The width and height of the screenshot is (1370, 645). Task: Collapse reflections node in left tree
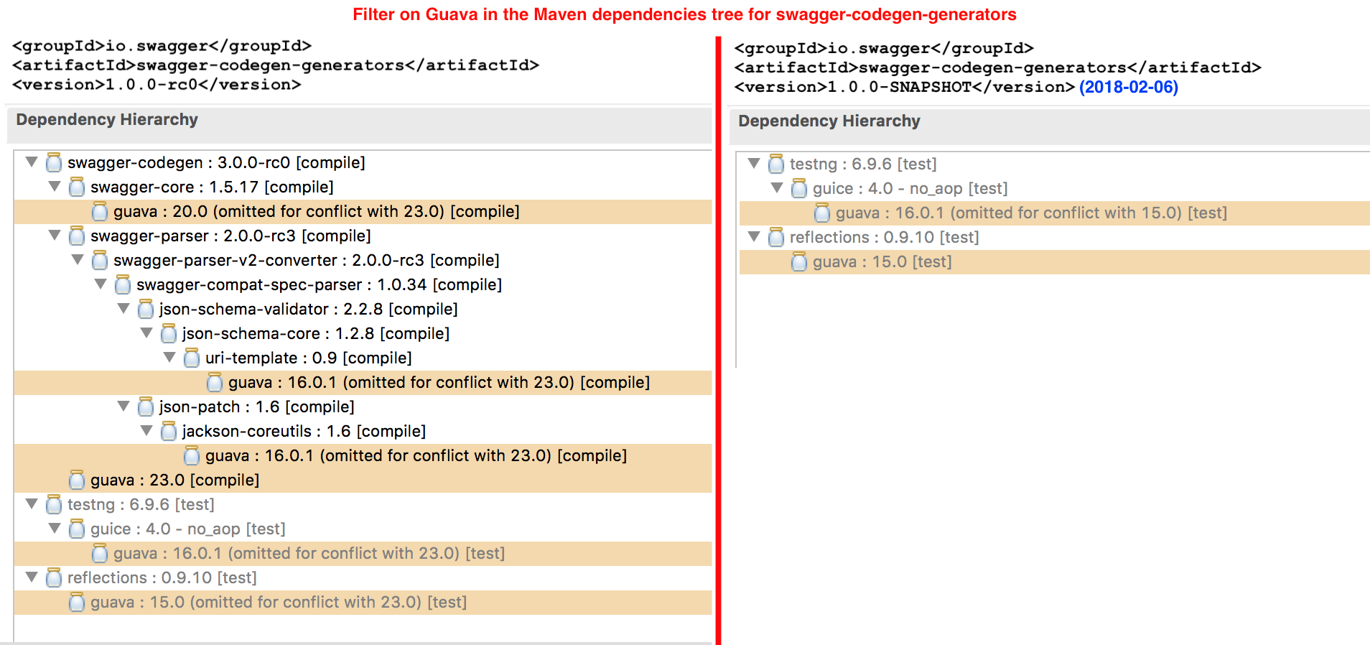click(32, 577)
